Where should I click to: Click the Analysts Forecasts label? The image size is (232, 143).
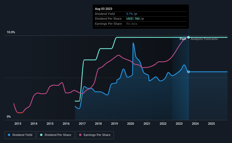tap(204, 39)
